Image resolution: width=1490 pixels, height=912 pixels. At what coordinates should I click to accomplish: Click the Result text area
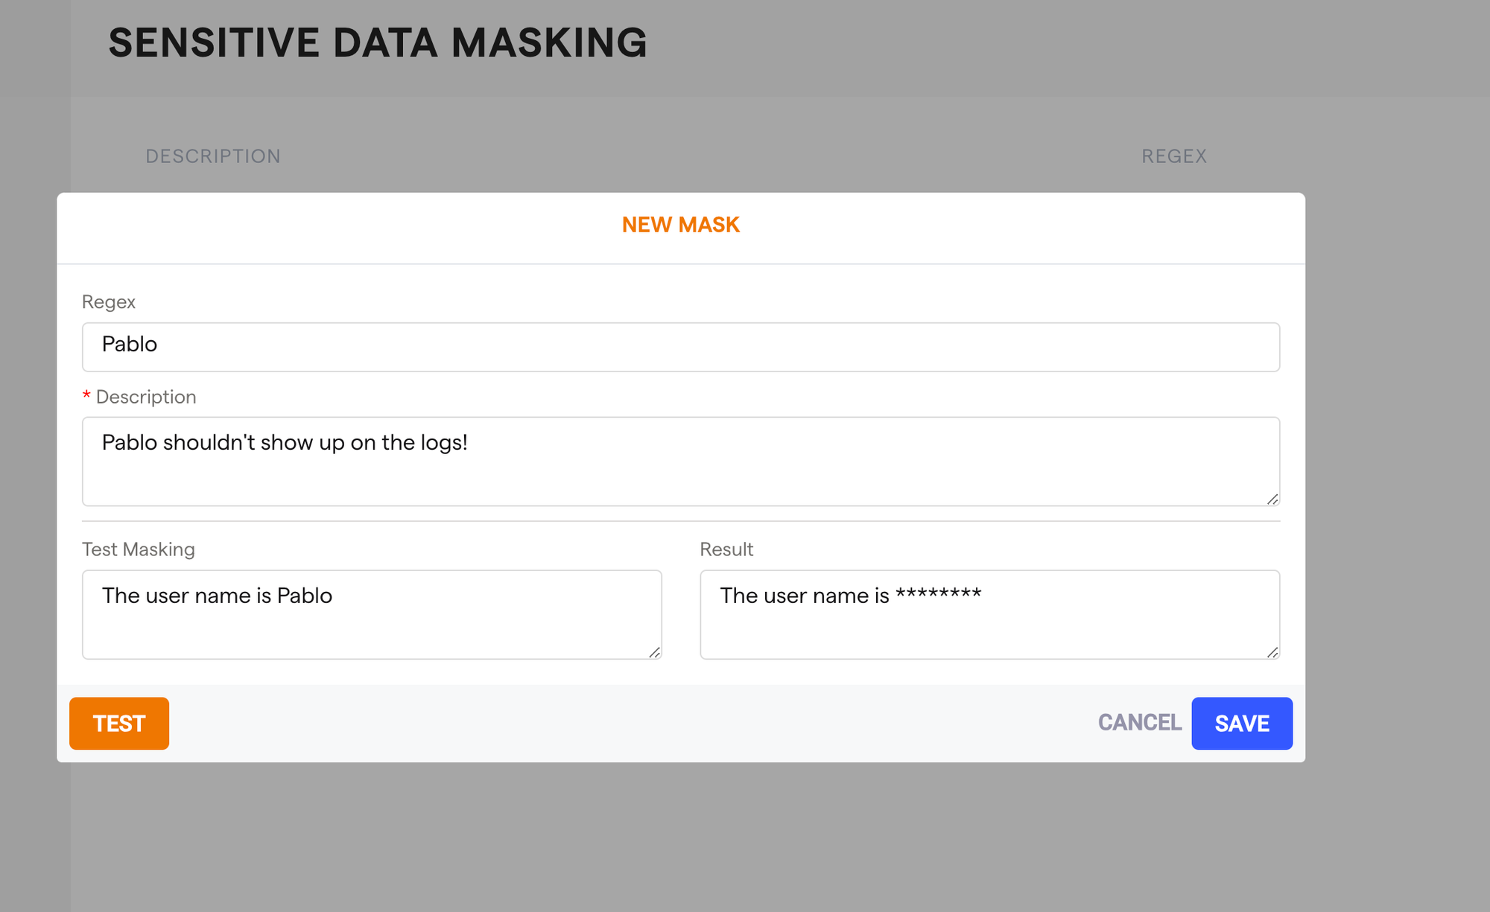point(989,625)
